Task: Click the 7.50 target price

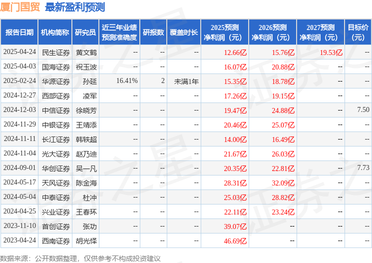Action: pyautogui.click(x=363, y=110)
